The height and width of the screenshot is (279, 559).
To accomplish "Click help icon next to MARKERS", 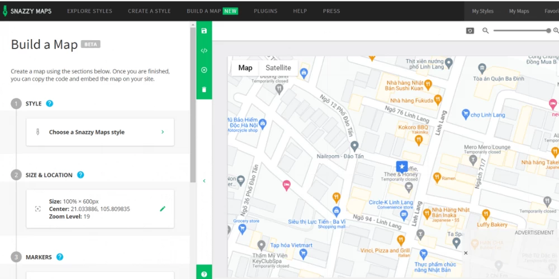I will point(60,257).
